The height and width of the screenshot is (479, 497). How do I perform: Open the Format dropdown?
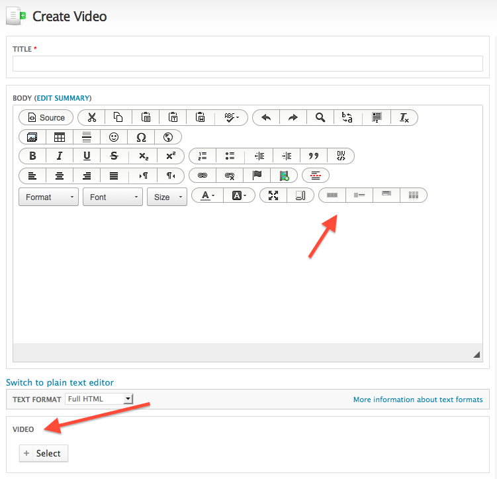coord(49,197)
